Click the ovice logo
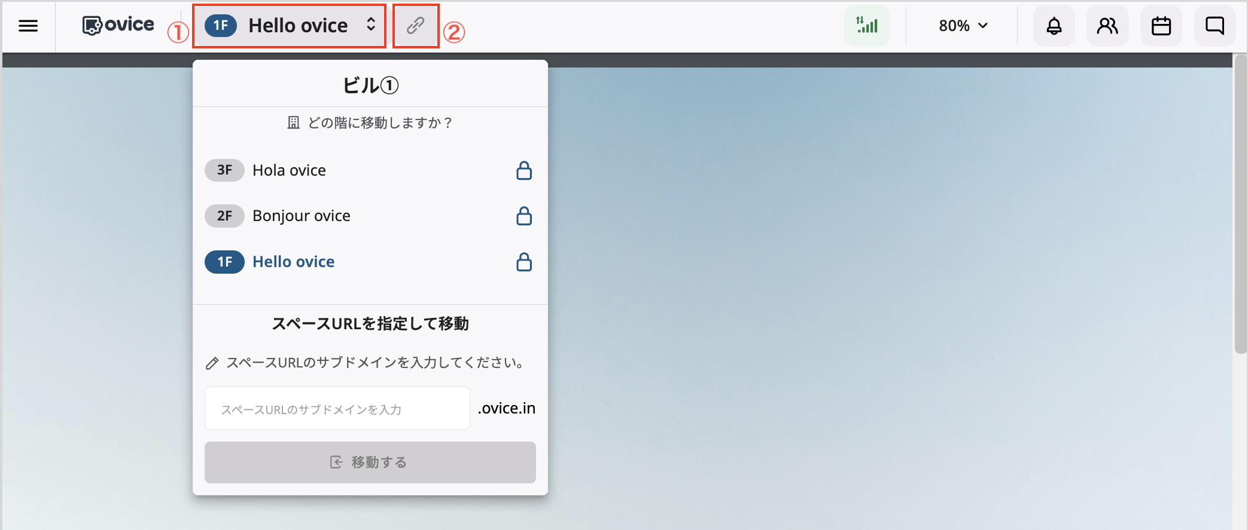1248x530 pixels. (x=118, y=25)
